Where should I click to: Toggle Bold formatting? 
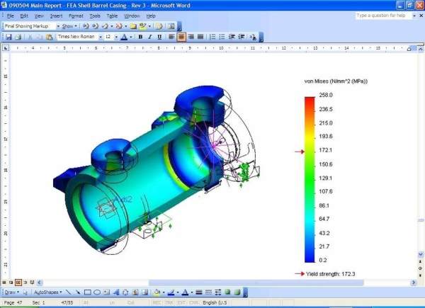140,37
